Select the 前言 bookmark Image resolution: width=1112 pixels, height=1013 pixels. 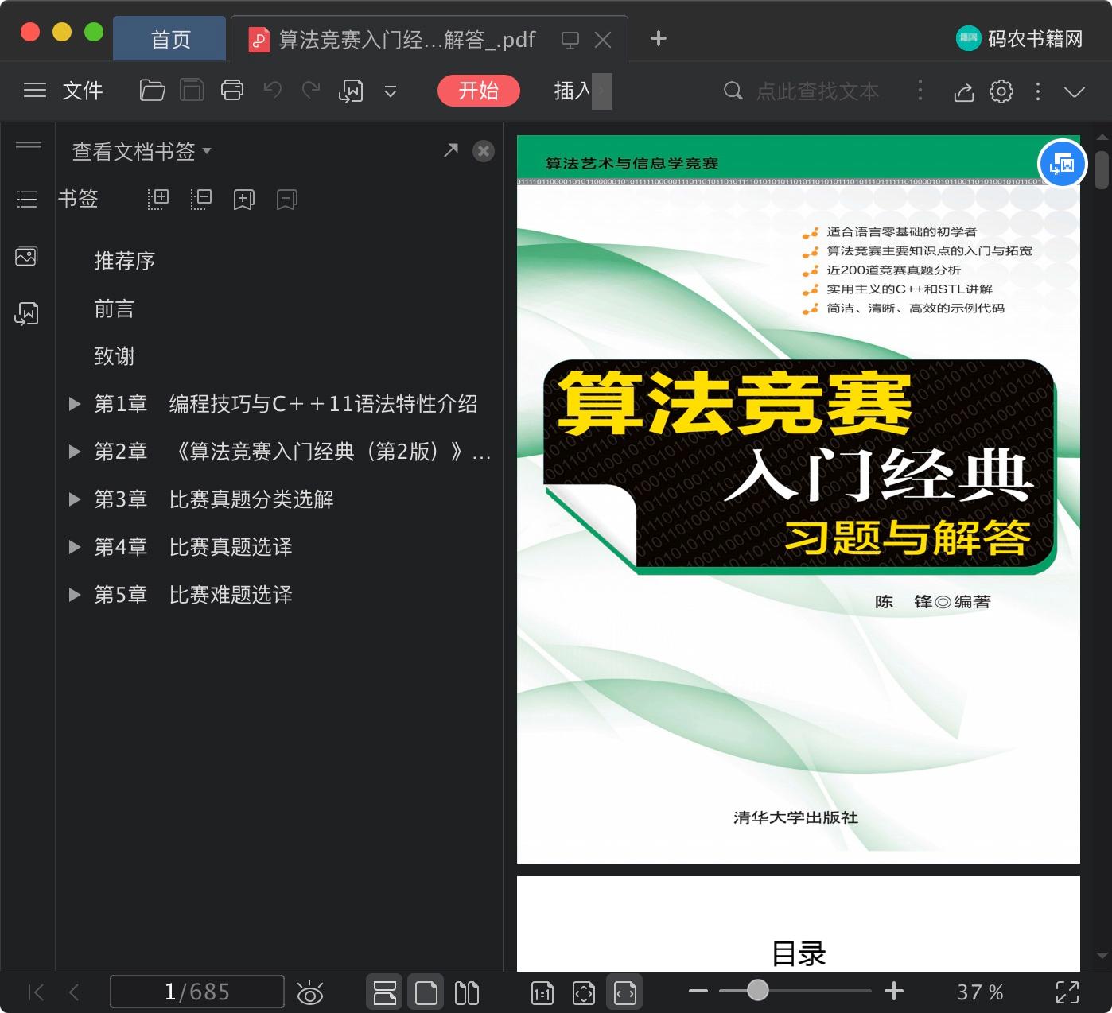tap(115, 309)
